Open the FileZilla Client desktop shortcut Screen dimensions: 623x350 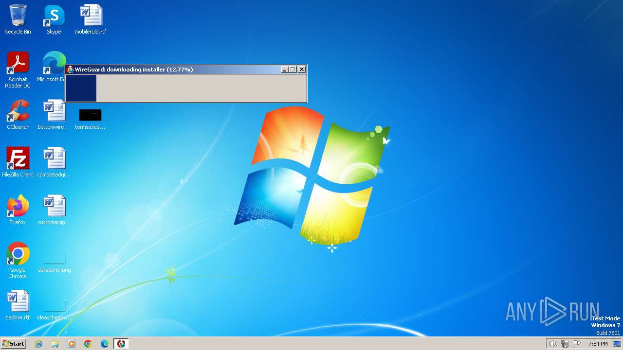tap(18, 162)
